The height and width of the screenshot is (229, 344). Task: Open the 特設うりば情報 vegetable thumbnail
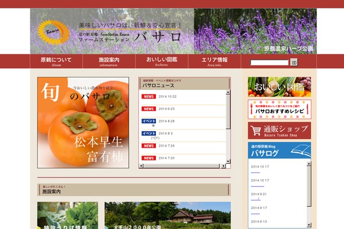pyautogui.click(x=68, y=215)
